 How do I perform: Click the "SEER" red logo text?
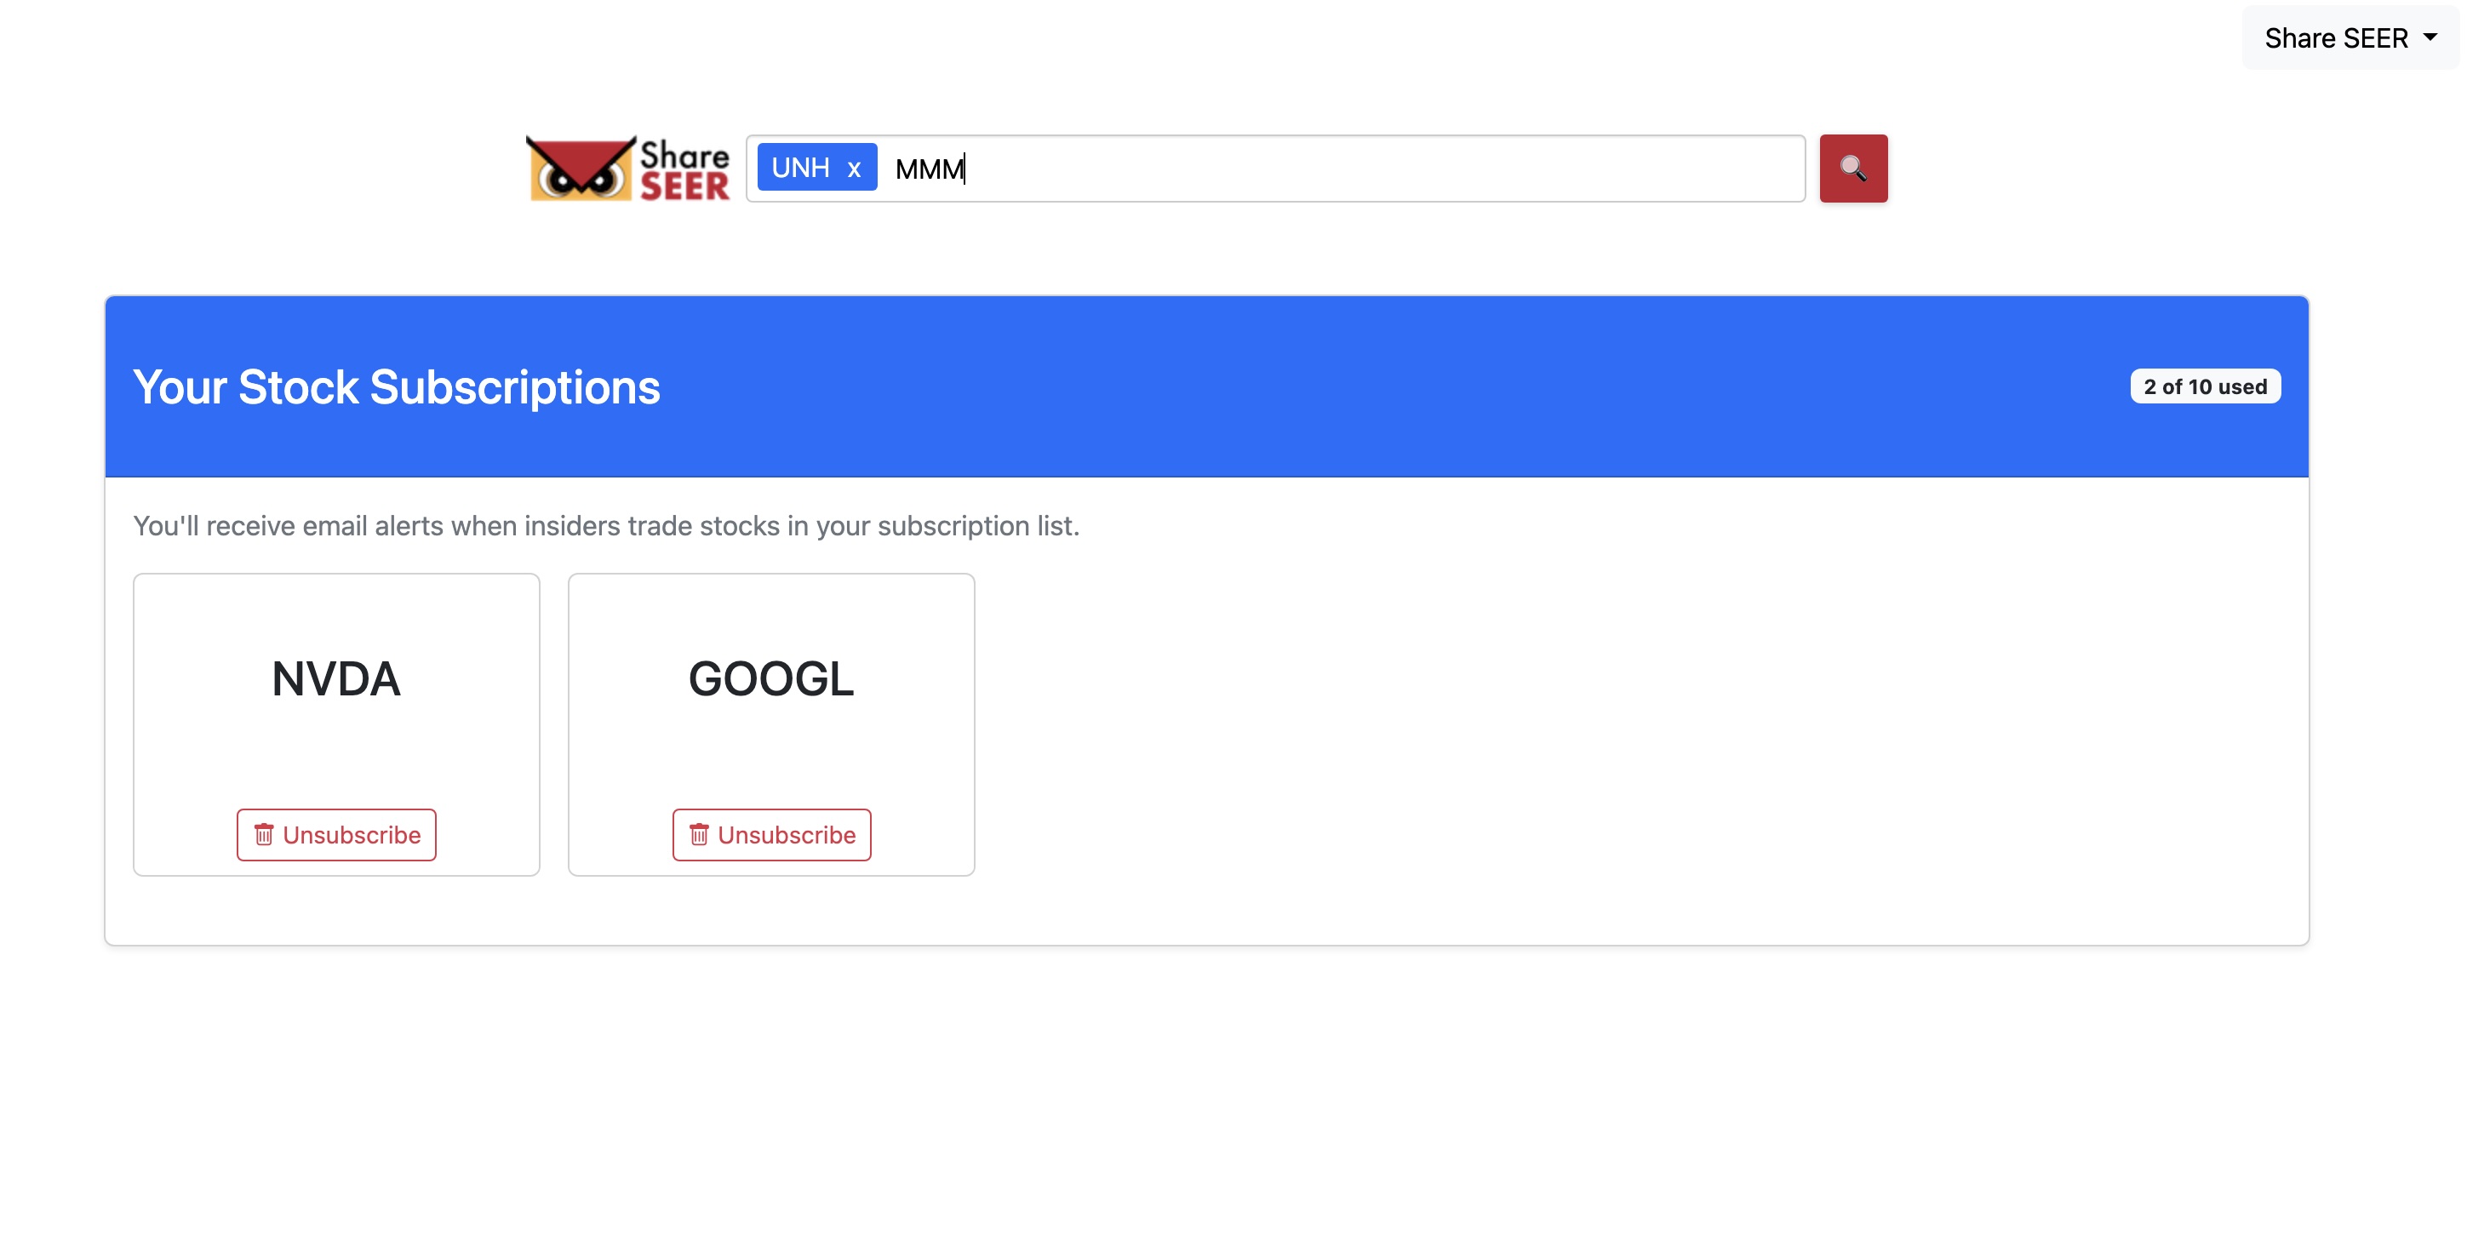pos(684,186)
